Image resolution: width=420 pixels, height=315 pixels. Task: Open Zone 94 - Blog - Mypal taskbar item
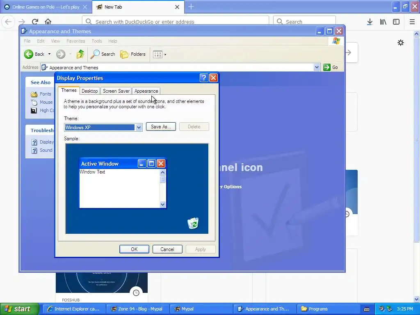[137, 309]
